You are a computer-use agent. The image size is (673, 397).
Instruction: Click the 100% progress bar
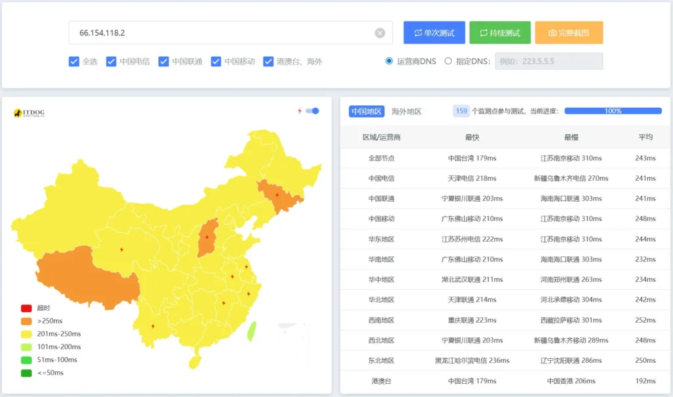tap(613, 110)
